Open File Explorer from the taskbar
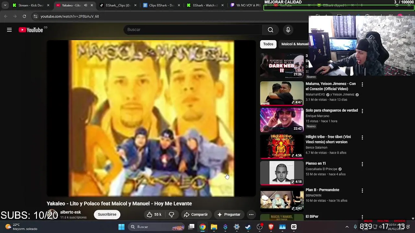 [214, 227]
